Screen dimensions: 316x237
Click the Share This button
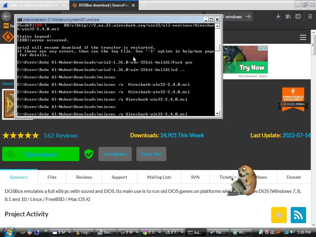tap(151, 154)
